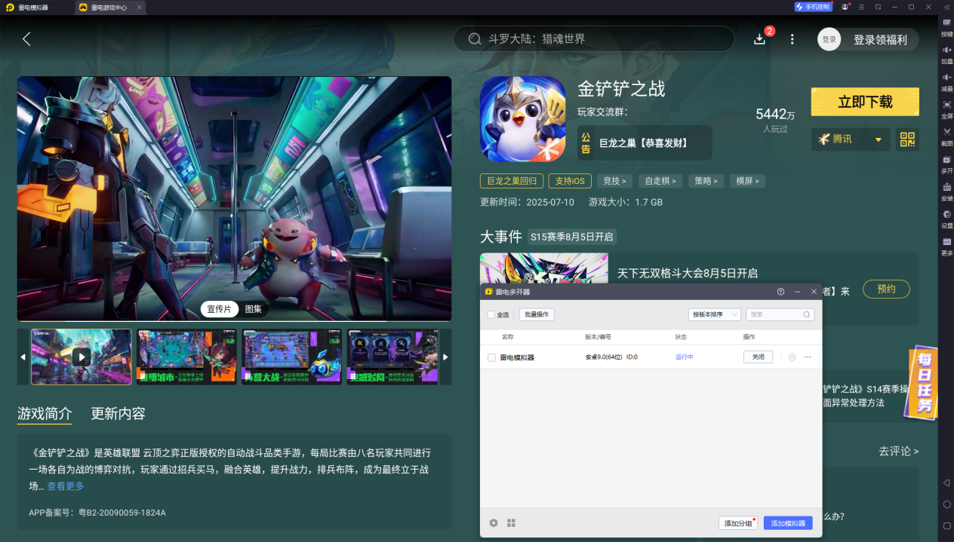Image resolution: width=954 pixels, height=542 pixels.
Task: Click the 立即下载 download button
Action: pos(865,102)
